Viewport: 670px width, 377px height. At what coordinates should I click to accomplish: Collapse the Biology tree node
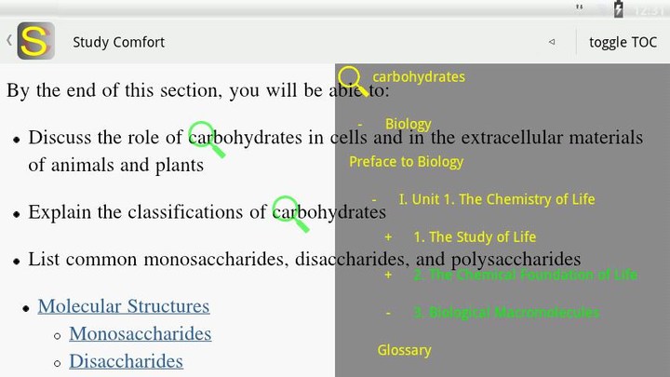click(360, 124)
